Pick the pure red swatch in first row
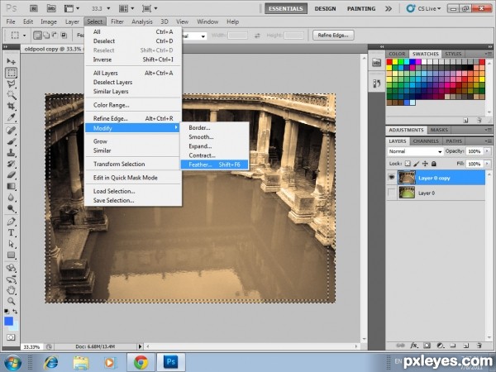This screenshot has height=372, width=496. point(389,62)
